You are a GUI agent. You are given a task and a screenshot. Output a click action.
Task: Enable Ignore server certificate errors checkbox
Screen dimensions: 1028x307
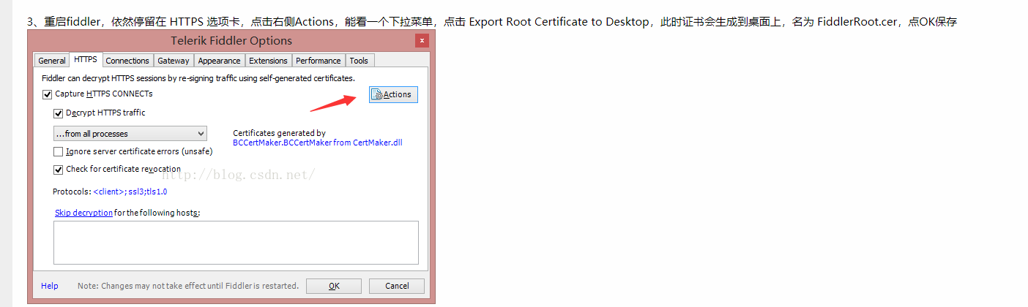[x=59, y=152]
